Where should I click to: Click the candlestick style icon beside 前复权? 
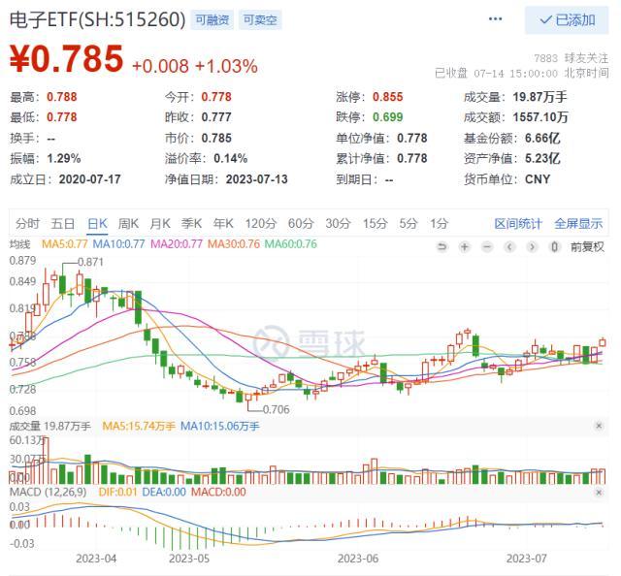point(554,247)
